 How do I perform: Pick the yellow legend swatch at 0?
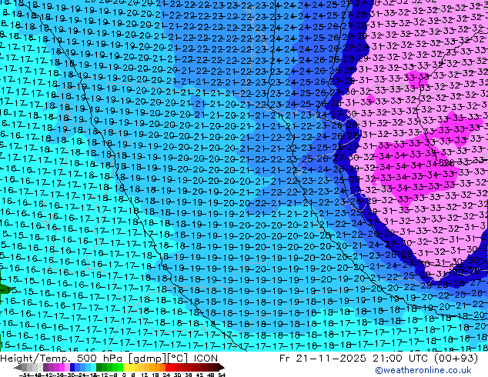pyautogui.click(x=125, y=367)
